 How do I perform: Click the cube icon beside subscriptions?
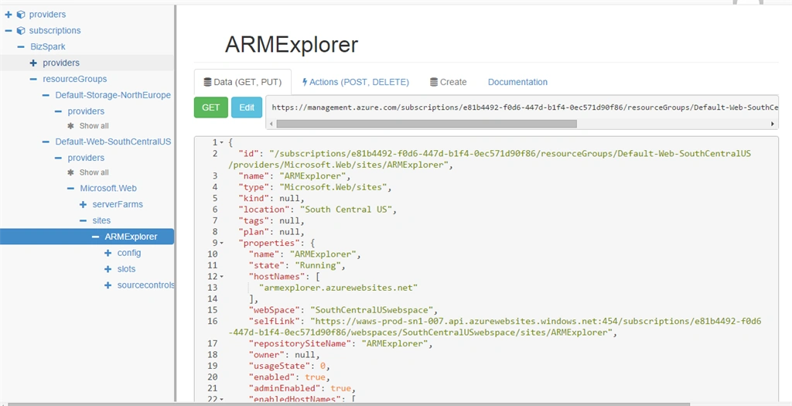21,31
